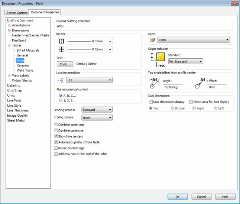Expand the Annotations tree node

pyautogui.click(x=9, y=26)
